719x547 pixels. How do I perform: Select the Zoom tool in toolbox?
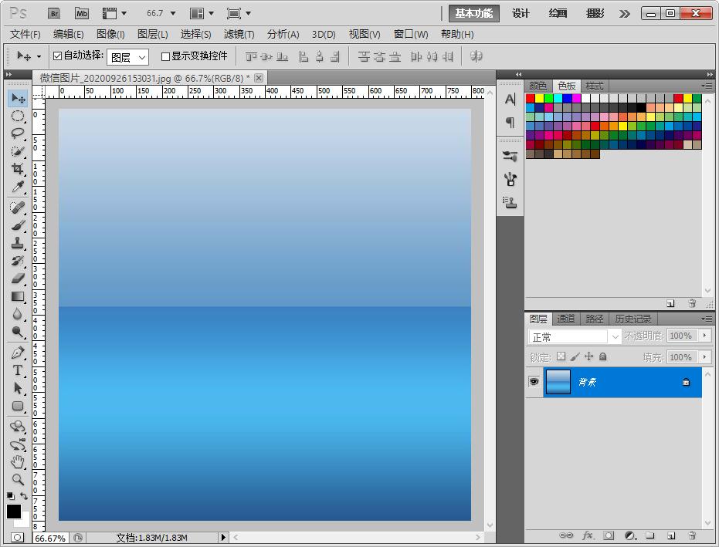click(x=18, y=479)
